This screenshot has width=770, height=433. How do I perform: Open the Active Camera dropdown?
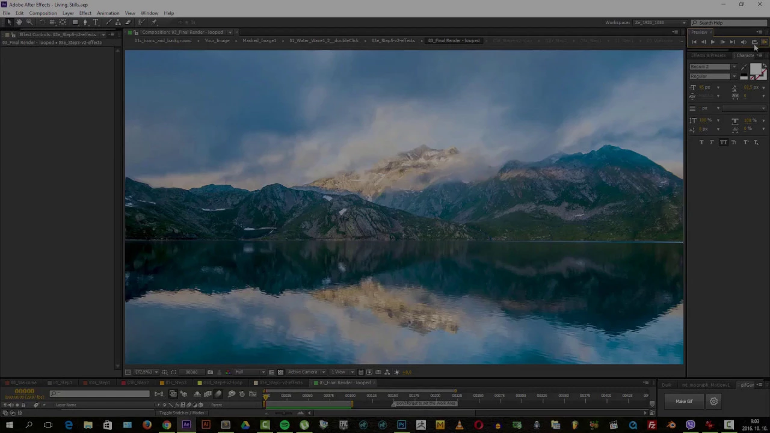306,372
